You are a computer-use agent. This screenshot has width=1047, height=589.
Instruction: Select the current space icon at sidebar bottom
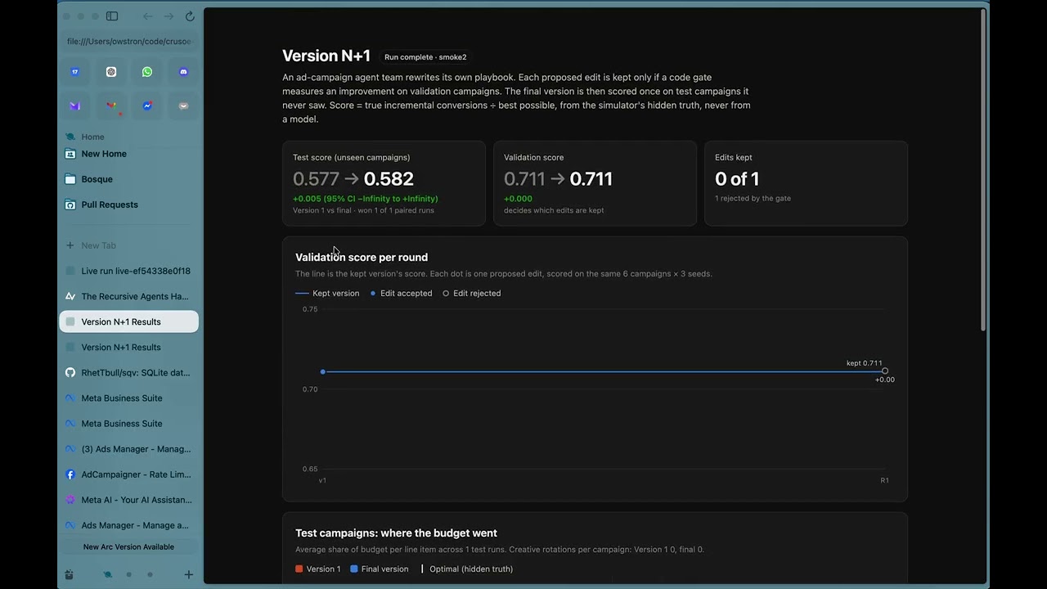click(108, 575)
